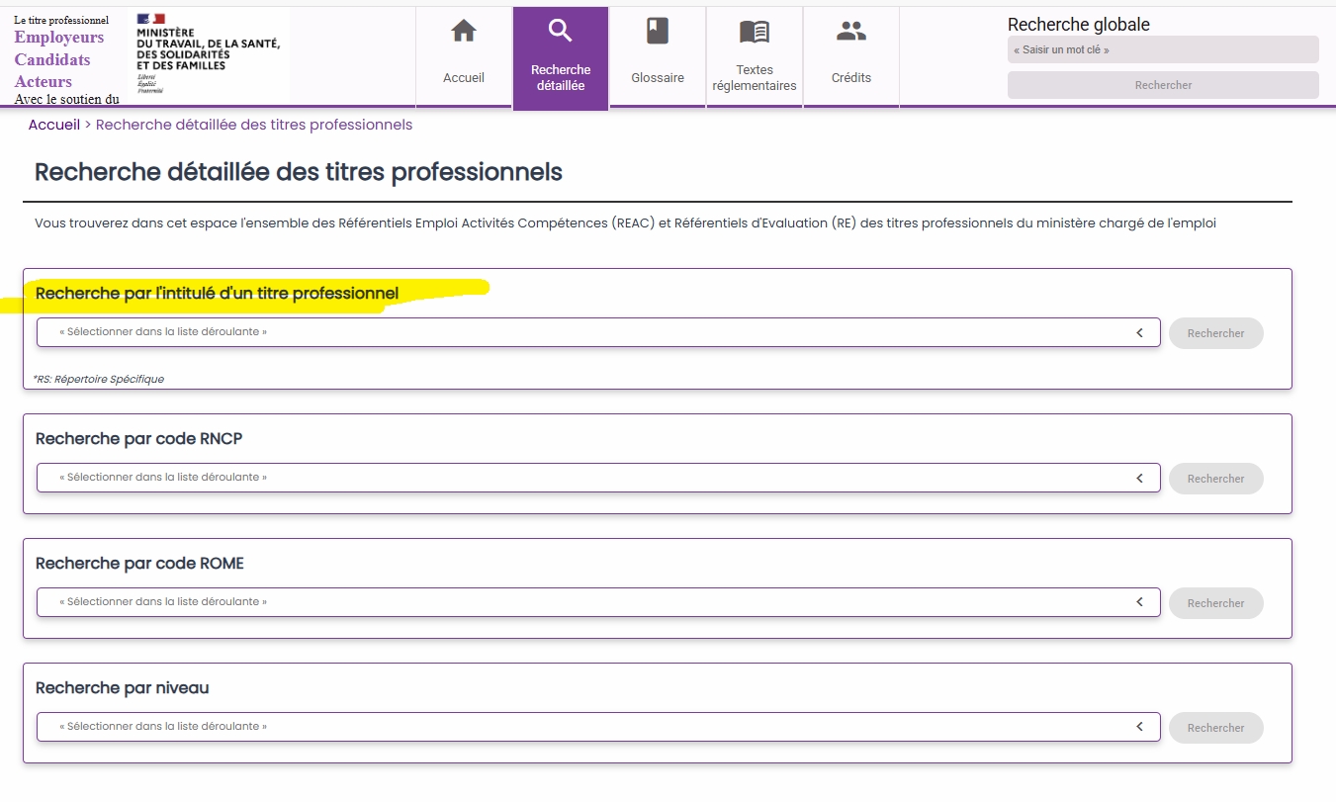Click the magnifying glass Recherche détaillée icon

[560, 32]
